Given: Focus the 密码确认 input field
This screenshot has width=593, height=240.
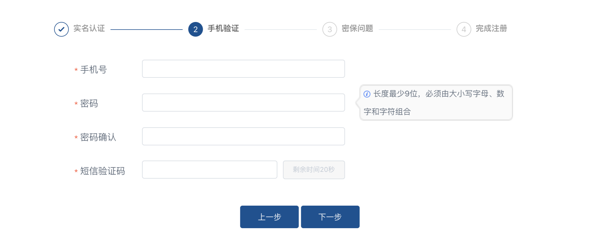Looking at the screenshot, I should [x=243, y=136].
